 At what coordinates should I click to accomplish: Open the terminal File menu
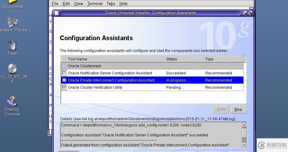click(x=55, y=4)
